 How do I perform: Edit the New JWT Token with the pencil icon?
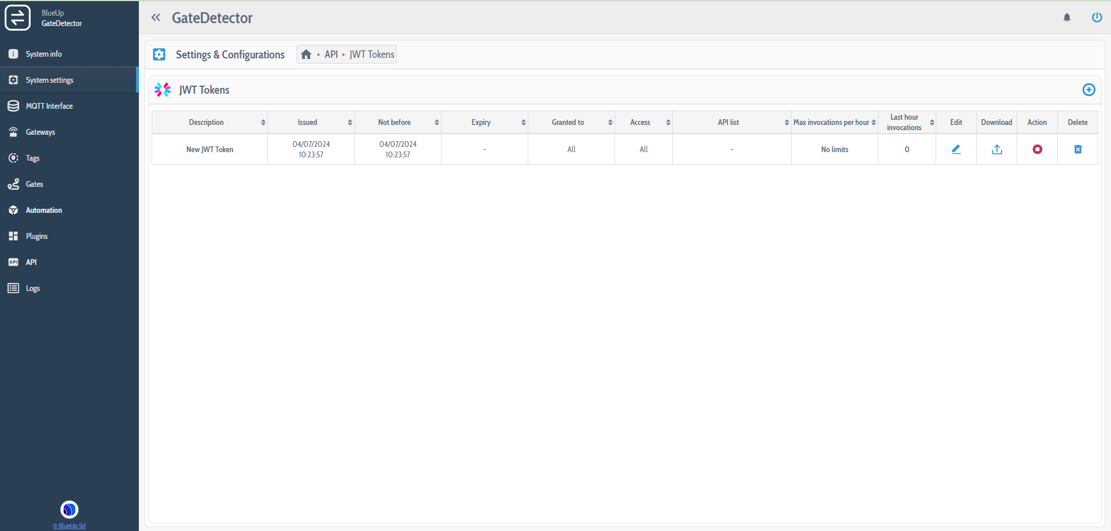click(955, 149)
